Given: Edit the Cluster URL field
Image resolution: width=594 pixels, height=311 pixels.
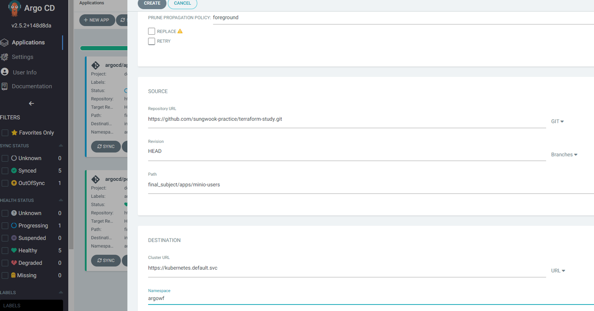Looking at the screenshot, I should (x=347, y=268).
